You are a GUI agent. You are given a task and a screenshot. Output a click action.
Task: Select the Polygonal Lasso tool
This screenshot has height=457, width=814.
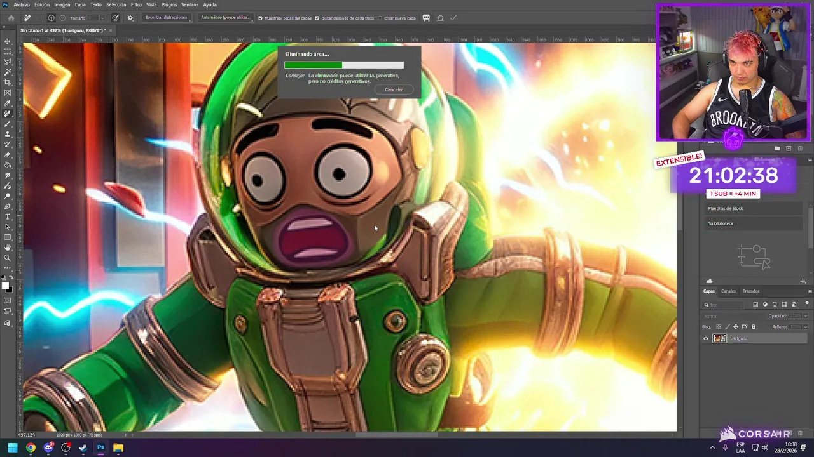click(8, 62)
